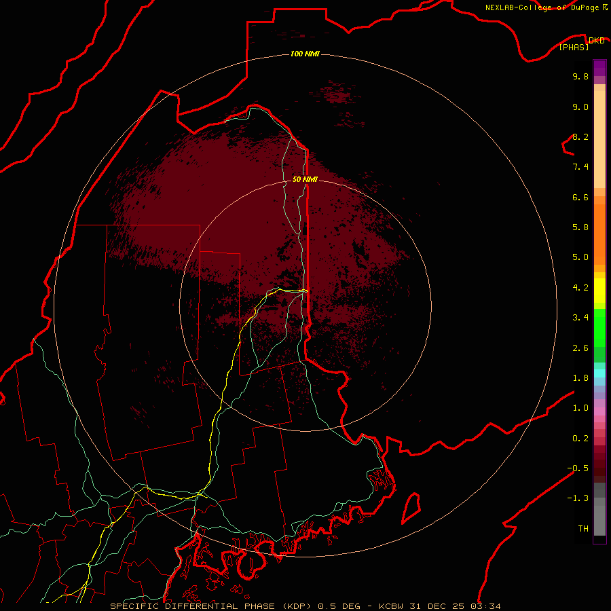Select the 8.2 value on the color scale
Image resolution: width=611 pixels, height=611 pixels.
(580, 136)
